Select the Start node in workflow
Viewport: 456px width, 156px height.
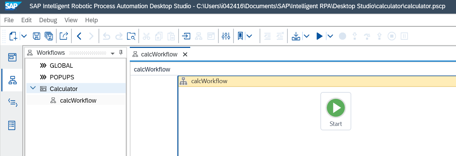336,111
